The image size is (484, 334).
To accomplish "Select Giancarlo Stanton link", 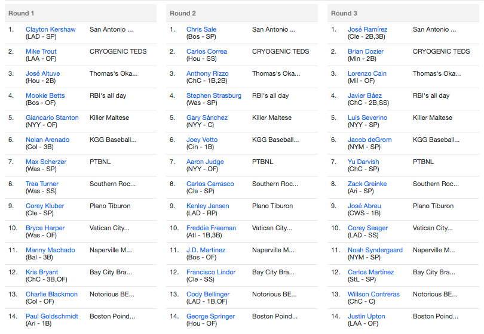I will (x=52, y=117).
